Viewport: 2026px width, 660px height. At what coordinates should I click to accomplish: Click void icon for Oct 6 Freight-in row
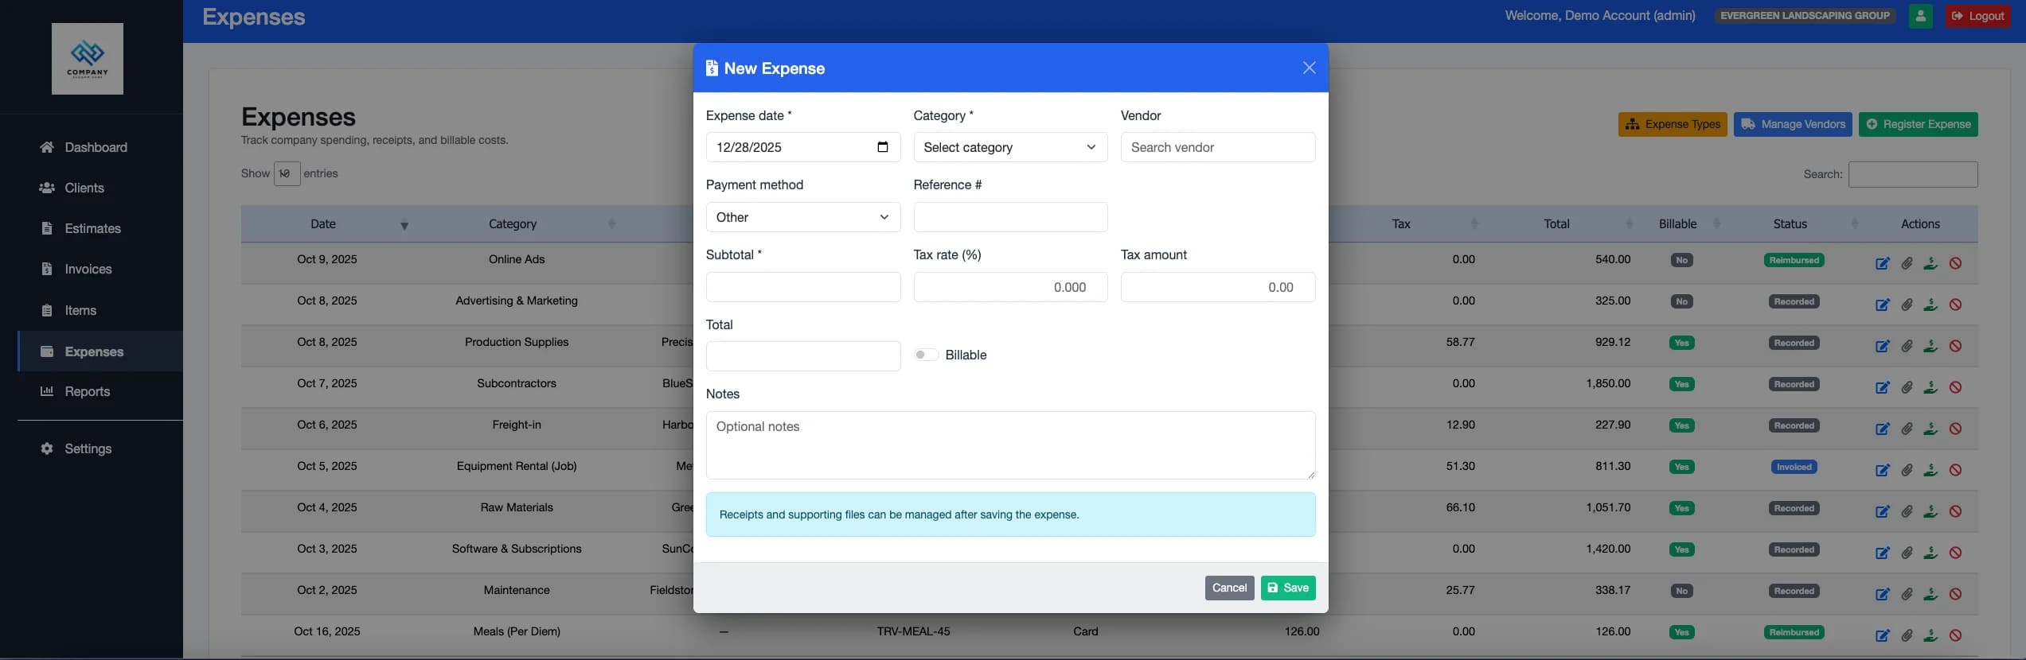[x=1955, y=429]
